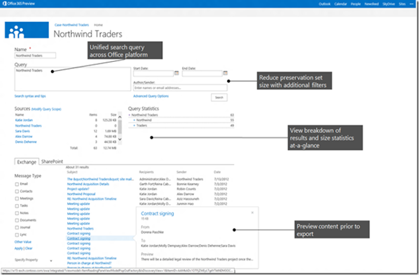Open the Northwind Acquisition Details message

[88, 184]
